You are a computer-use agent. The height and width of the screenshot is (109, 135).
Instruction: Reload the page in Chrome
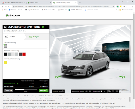tap(9, 6)
